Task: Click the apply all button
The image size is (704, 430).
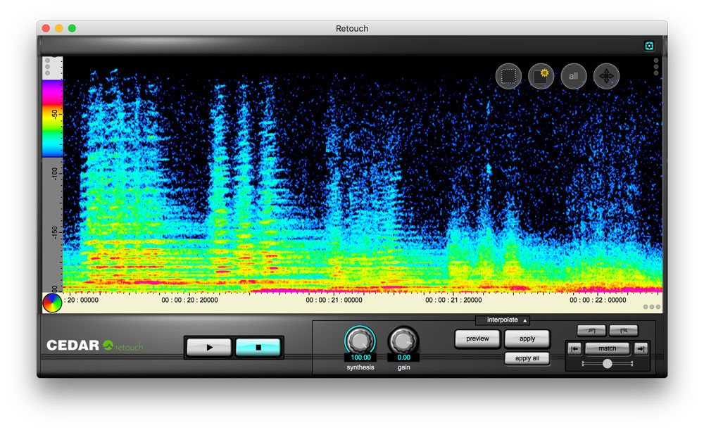Action: click(527, 359)
